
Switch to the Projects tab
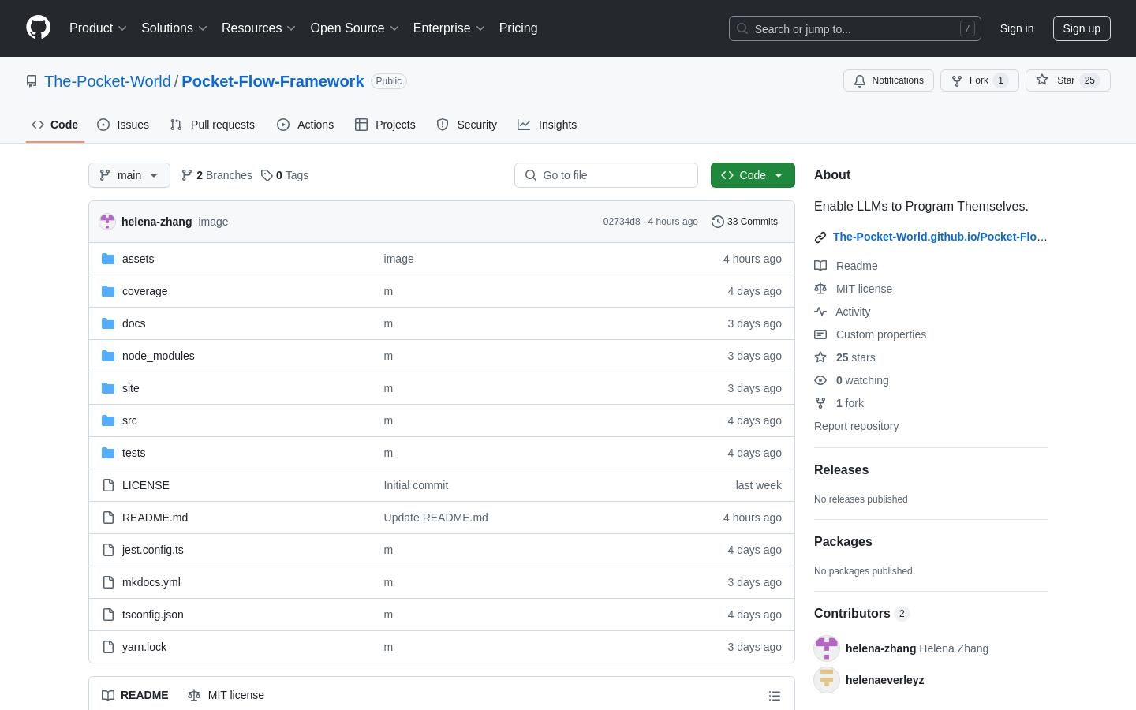(x=385, y=125)
